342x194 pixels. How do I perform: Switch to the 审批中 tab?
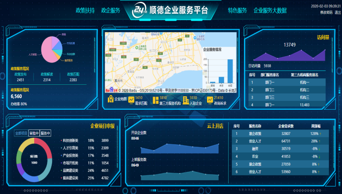(x=34, y=133)
